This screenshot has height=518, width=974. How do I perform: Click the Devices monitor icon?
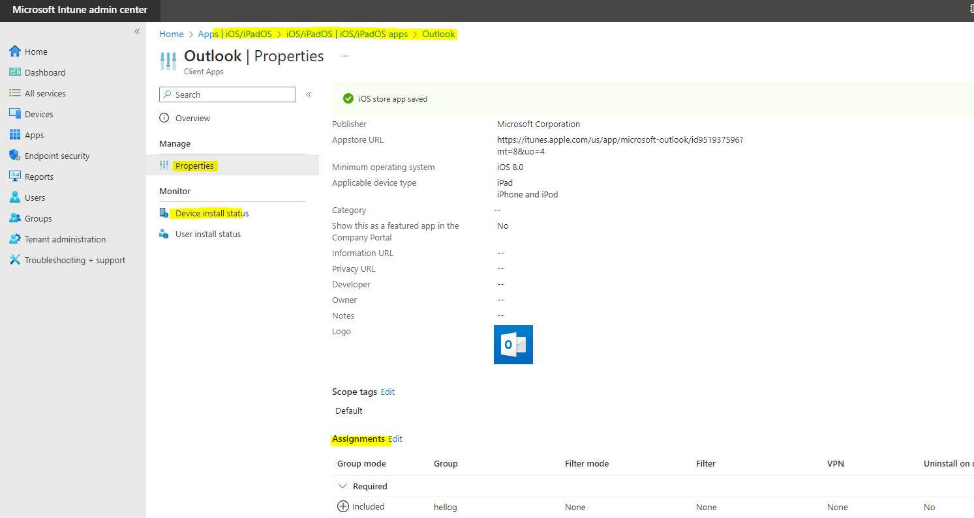click(15, 114)
